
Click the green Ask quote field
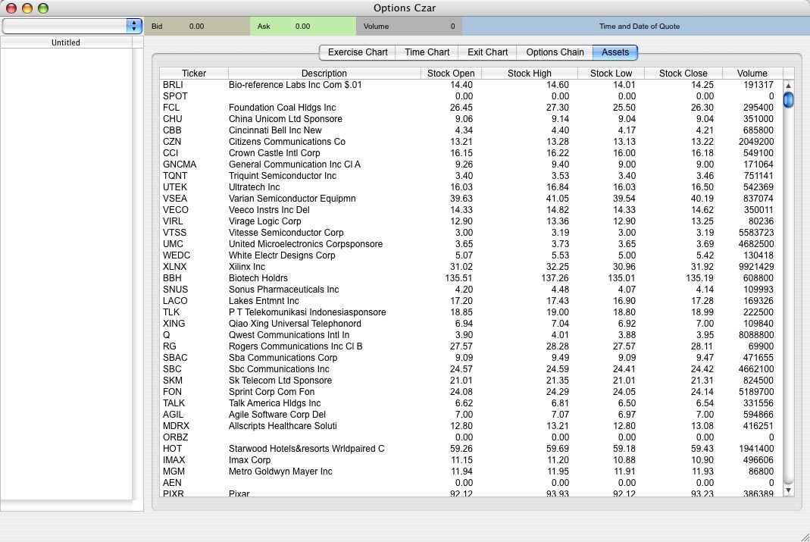[303, 26]
